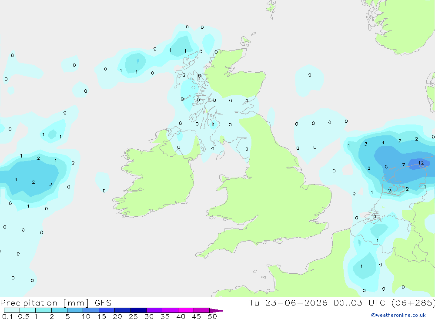Image resolution: width=435 pixels, height=319 pixels.
Task: Click the 30–35 mm purple legend swatch
Action: click(154, 310)
